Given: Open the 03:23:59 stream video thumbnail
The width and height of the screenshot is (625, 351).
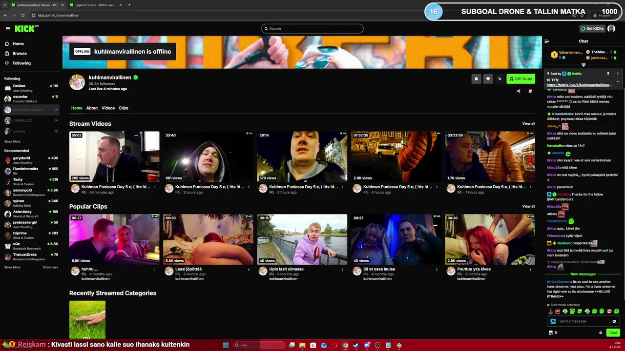Looking at the screenshot, I should click(x=490, y=156).
